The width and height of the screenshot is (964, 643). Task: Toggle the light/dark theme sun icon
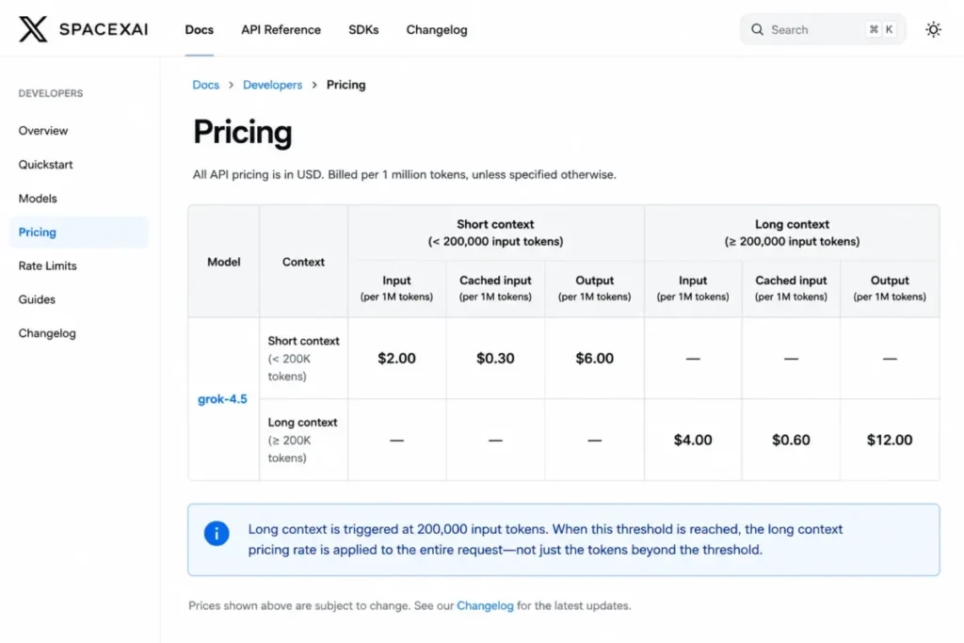point(933,29)
